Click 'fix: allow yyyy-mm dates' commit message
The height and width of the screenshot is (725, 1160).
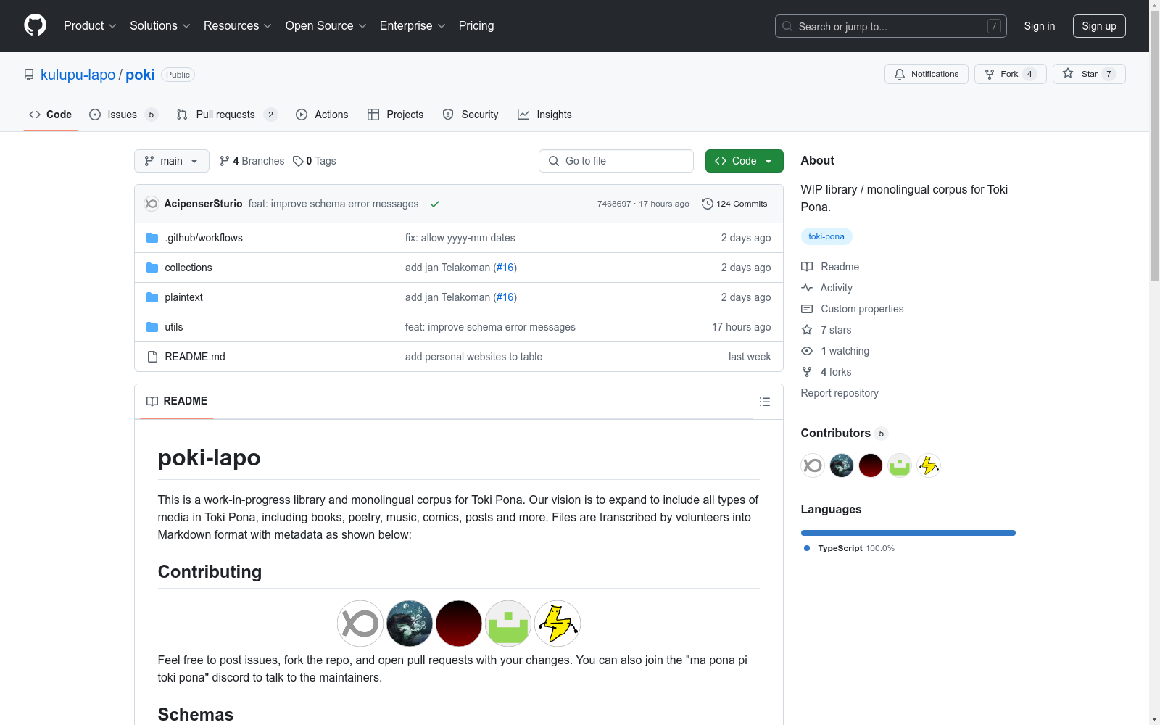click(460, 238)
